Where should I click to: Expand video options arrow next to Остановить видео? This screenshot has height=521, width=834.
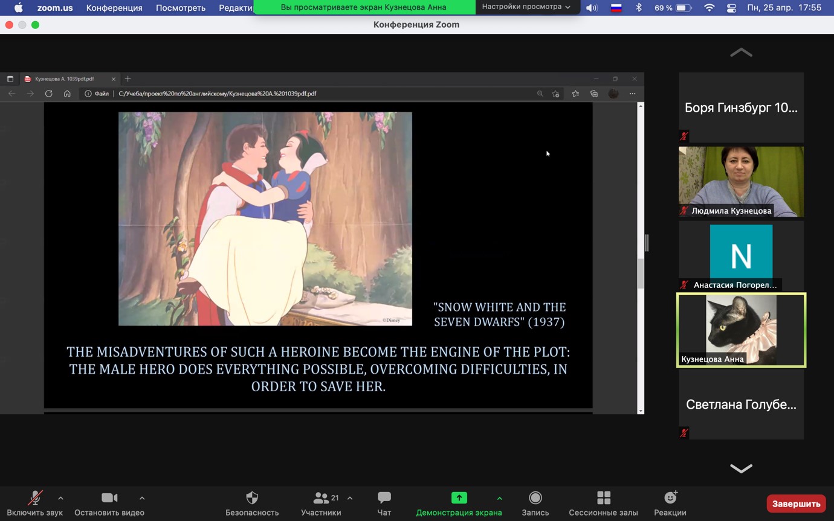tap(142, 498)
